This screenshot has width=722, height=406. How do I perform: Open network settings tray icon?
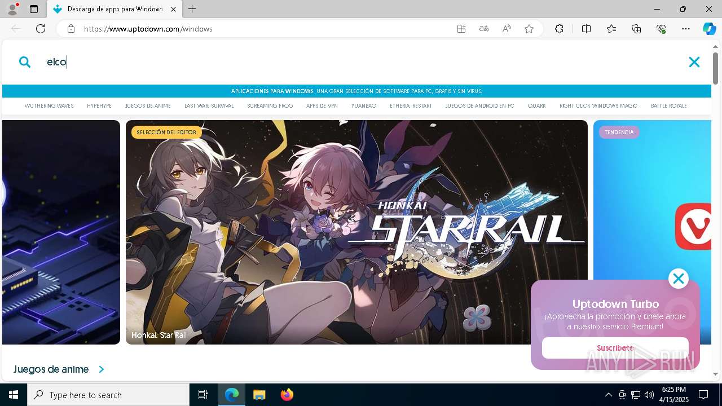point(636,395)
